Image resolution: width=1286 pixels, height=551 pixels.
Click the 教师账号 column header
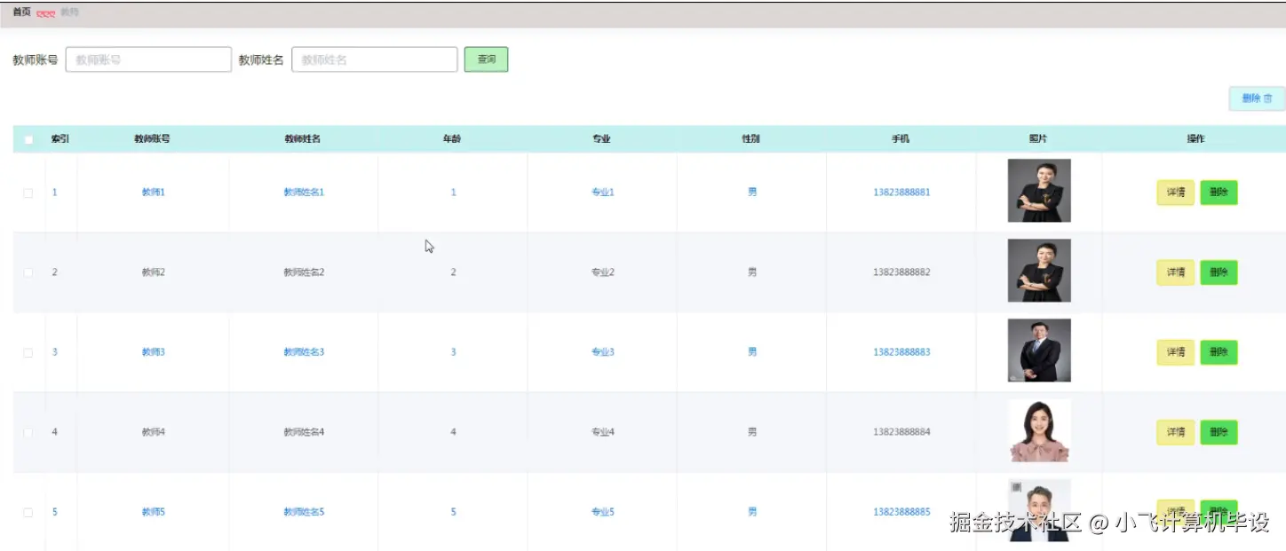tap(153, 139)
